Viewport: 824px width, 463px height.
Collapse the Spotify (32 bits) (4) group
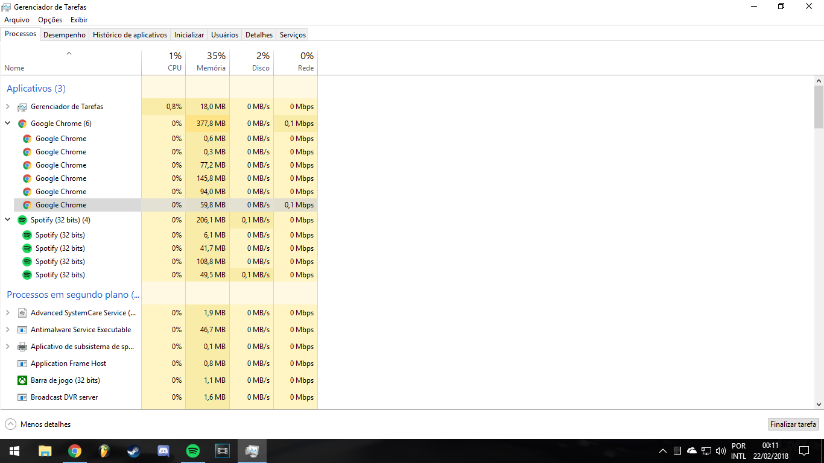7,220
